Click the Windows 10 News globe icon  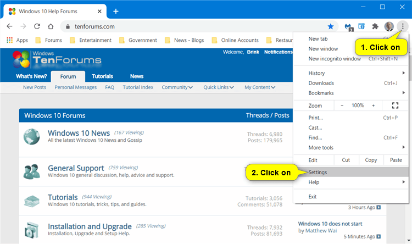click(31, 137)
